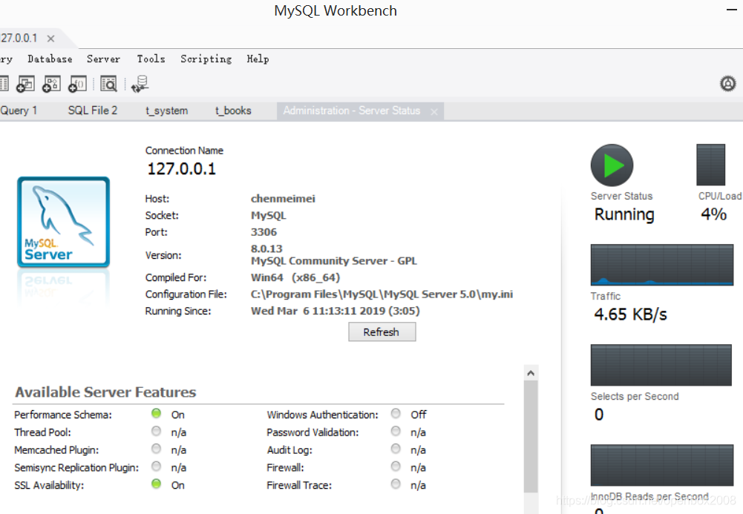Click the Selects per Second graph
The height and width of the screenshot is (514, 743).
[x=661, y=365]
